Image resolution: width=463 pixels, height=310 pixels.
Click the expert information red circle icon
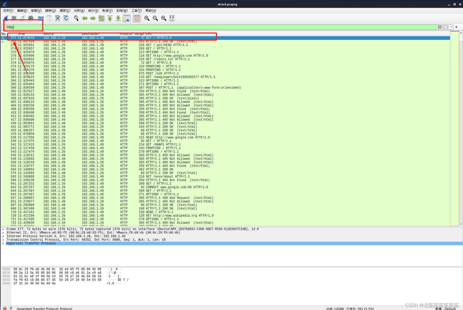pyautogui.click(x=5, y=308)
